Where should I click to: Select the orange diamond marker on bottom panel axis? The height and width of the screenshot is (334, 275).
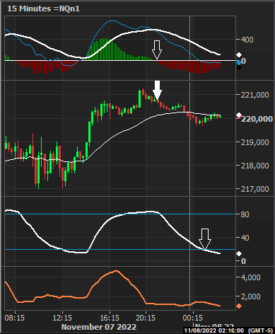(x=239, y=306)
